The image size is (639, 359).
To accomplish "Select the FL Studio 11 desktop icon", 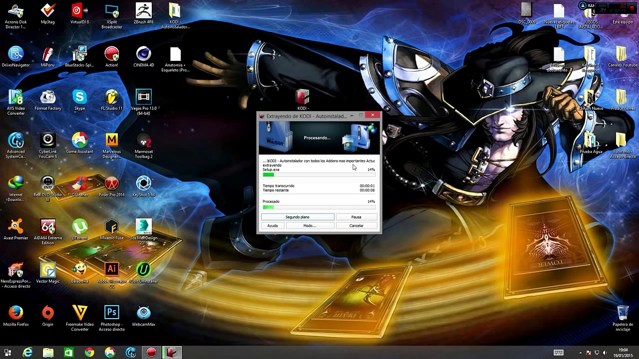I will [x=112, y=100].
